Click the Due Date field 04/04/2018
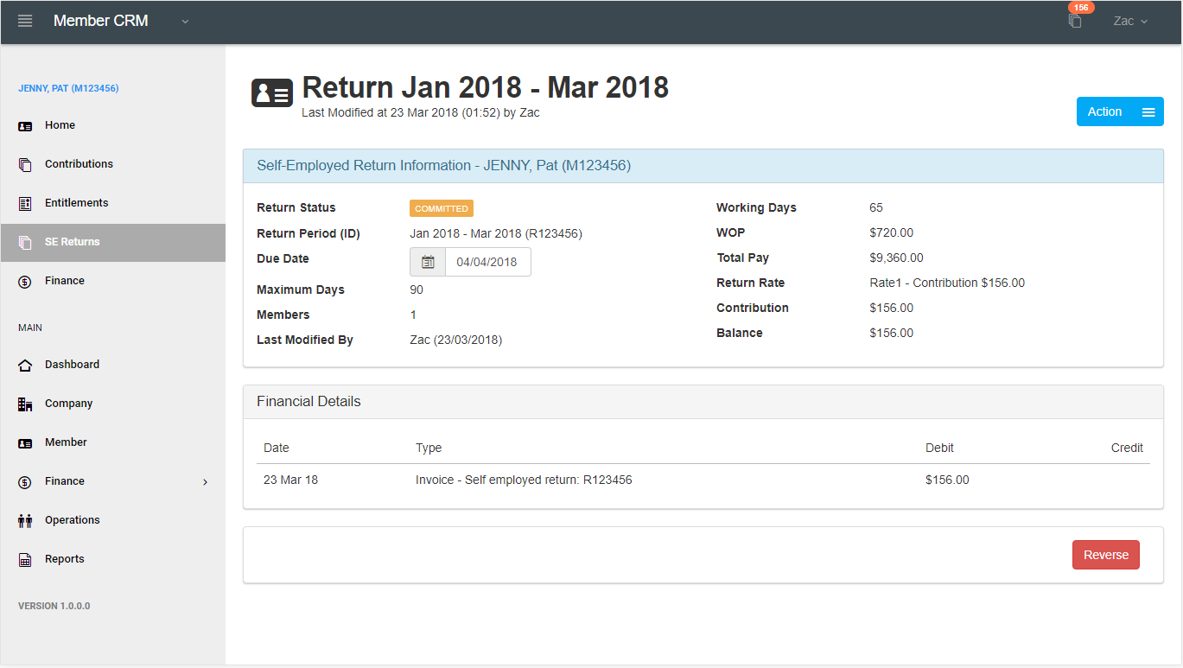 487,262
